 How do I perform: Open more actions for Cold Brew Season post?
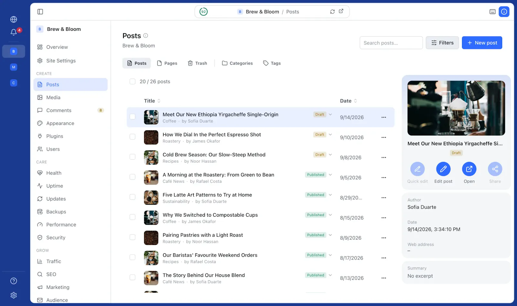click(x=384, y=158)
